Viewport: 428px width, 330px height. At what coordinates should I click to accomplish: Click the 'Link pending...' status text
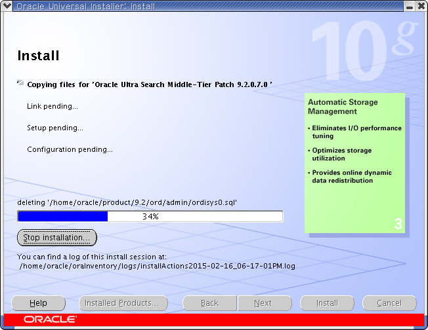[x=53, y=106]
